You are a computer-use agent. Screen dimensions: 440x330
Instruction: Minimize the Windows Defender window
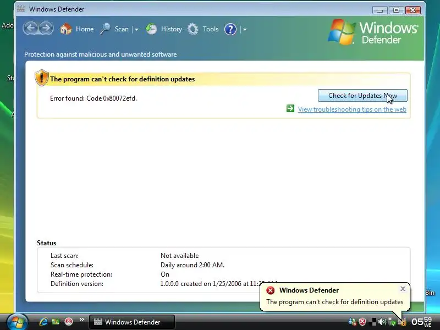click(x=380, y=10)
